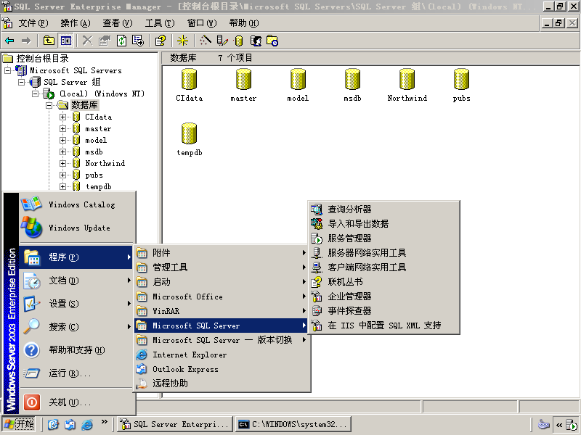This screenshot has width=581, height=435.
Task: Switch to SQL Server Enterprise taskbar button
Action: 175,424
